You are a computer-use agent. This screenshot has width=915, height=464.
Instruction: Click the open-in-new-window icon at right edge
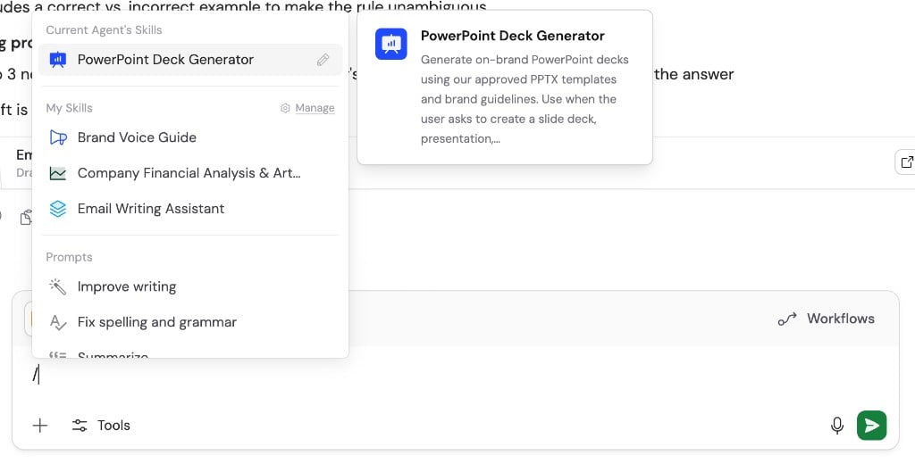coord(906,162)
